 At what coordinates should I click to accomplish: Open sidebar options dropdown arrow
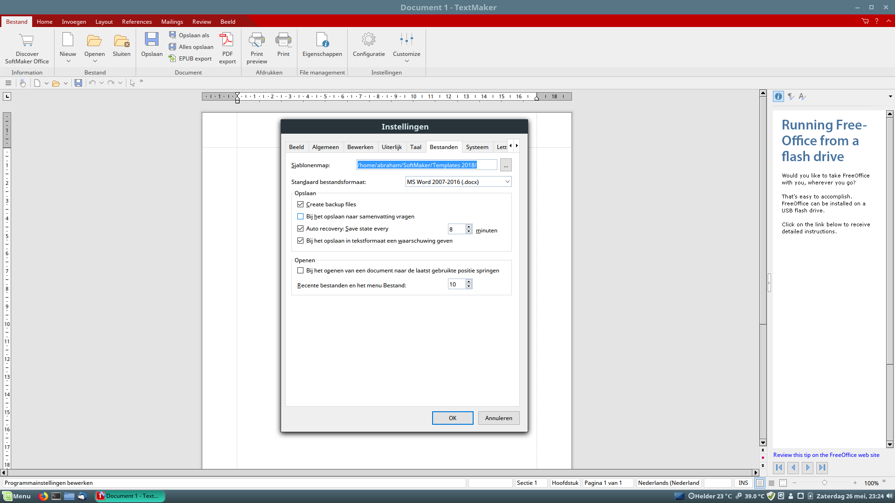[890, 96]
